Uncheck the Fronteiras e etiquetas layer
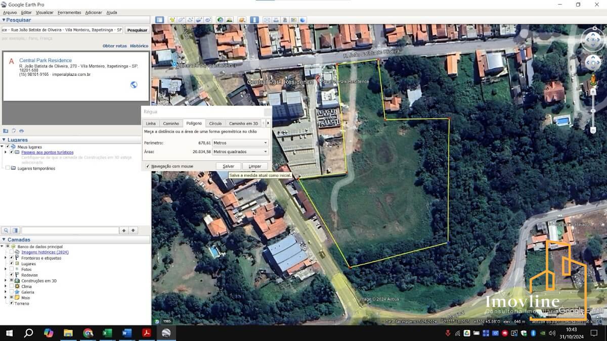This screenshot has height=341, width=607. pyautogui.click(x=12, y=258)
